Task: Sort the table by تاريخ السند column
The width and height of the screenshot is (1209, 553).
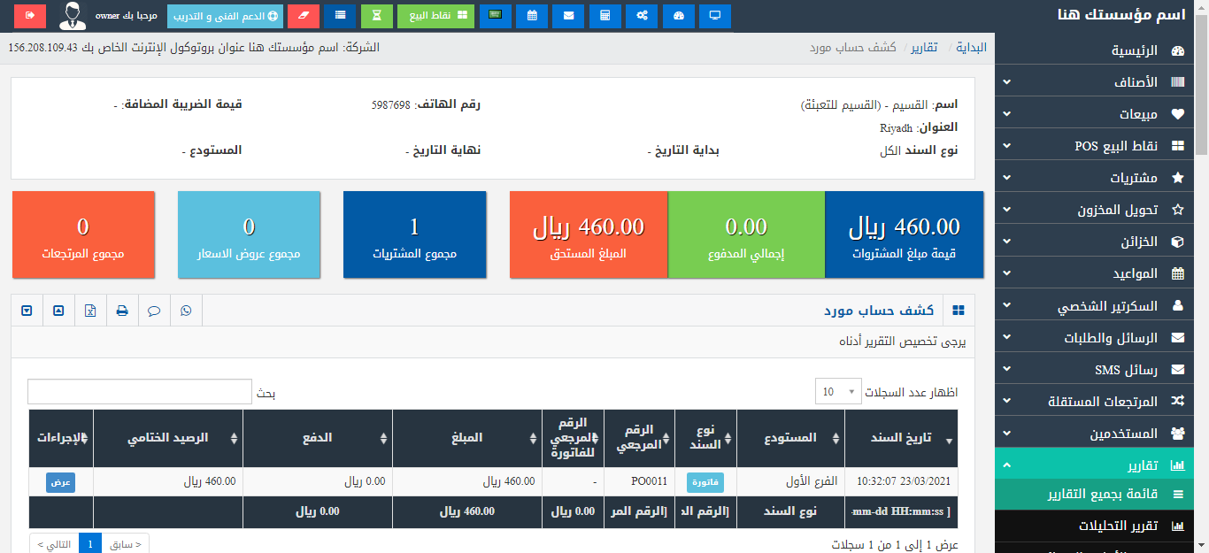Action: pos(901,439)
